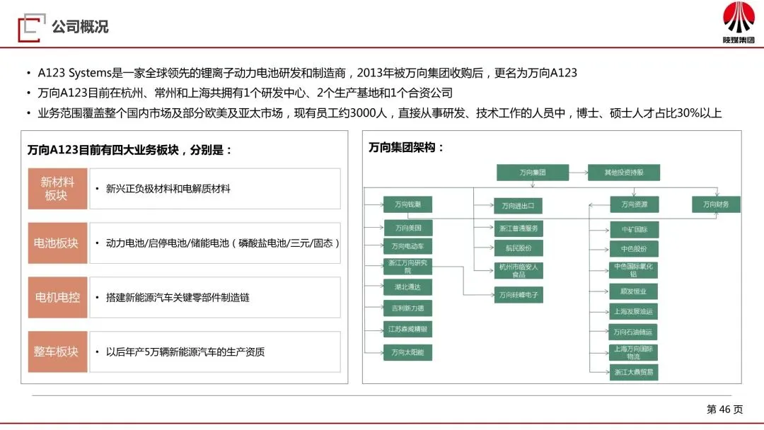Click the red bracket icon beside 公司概况
This screenshot has height=430, width=764.
point(31,28)
